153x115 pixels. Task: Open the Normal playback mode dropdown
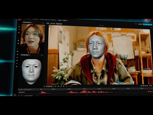tap(50, 86)
